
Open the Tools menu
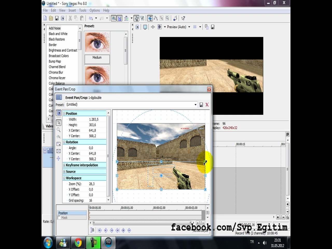[83, 10]
